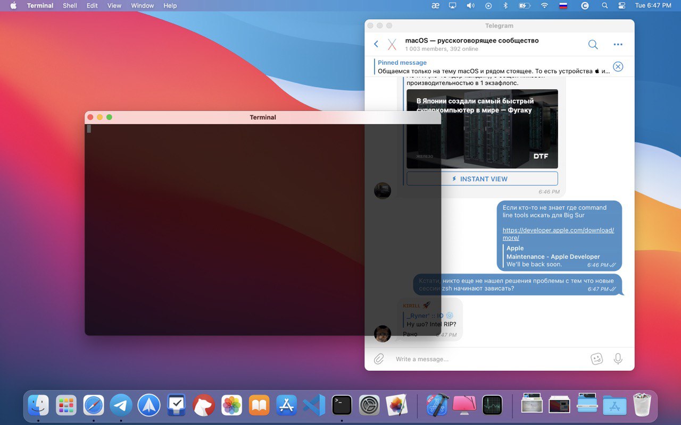681x425 pixels.
Task: Open Finder from the Dock
Action: [x=38, y=405]
